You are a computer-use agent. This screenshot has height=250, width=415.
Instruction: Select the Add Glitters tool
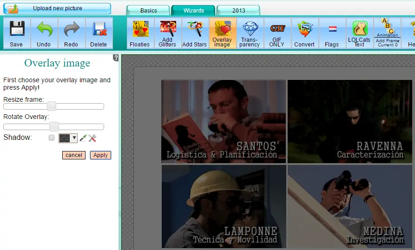click(x=167, y=33)
